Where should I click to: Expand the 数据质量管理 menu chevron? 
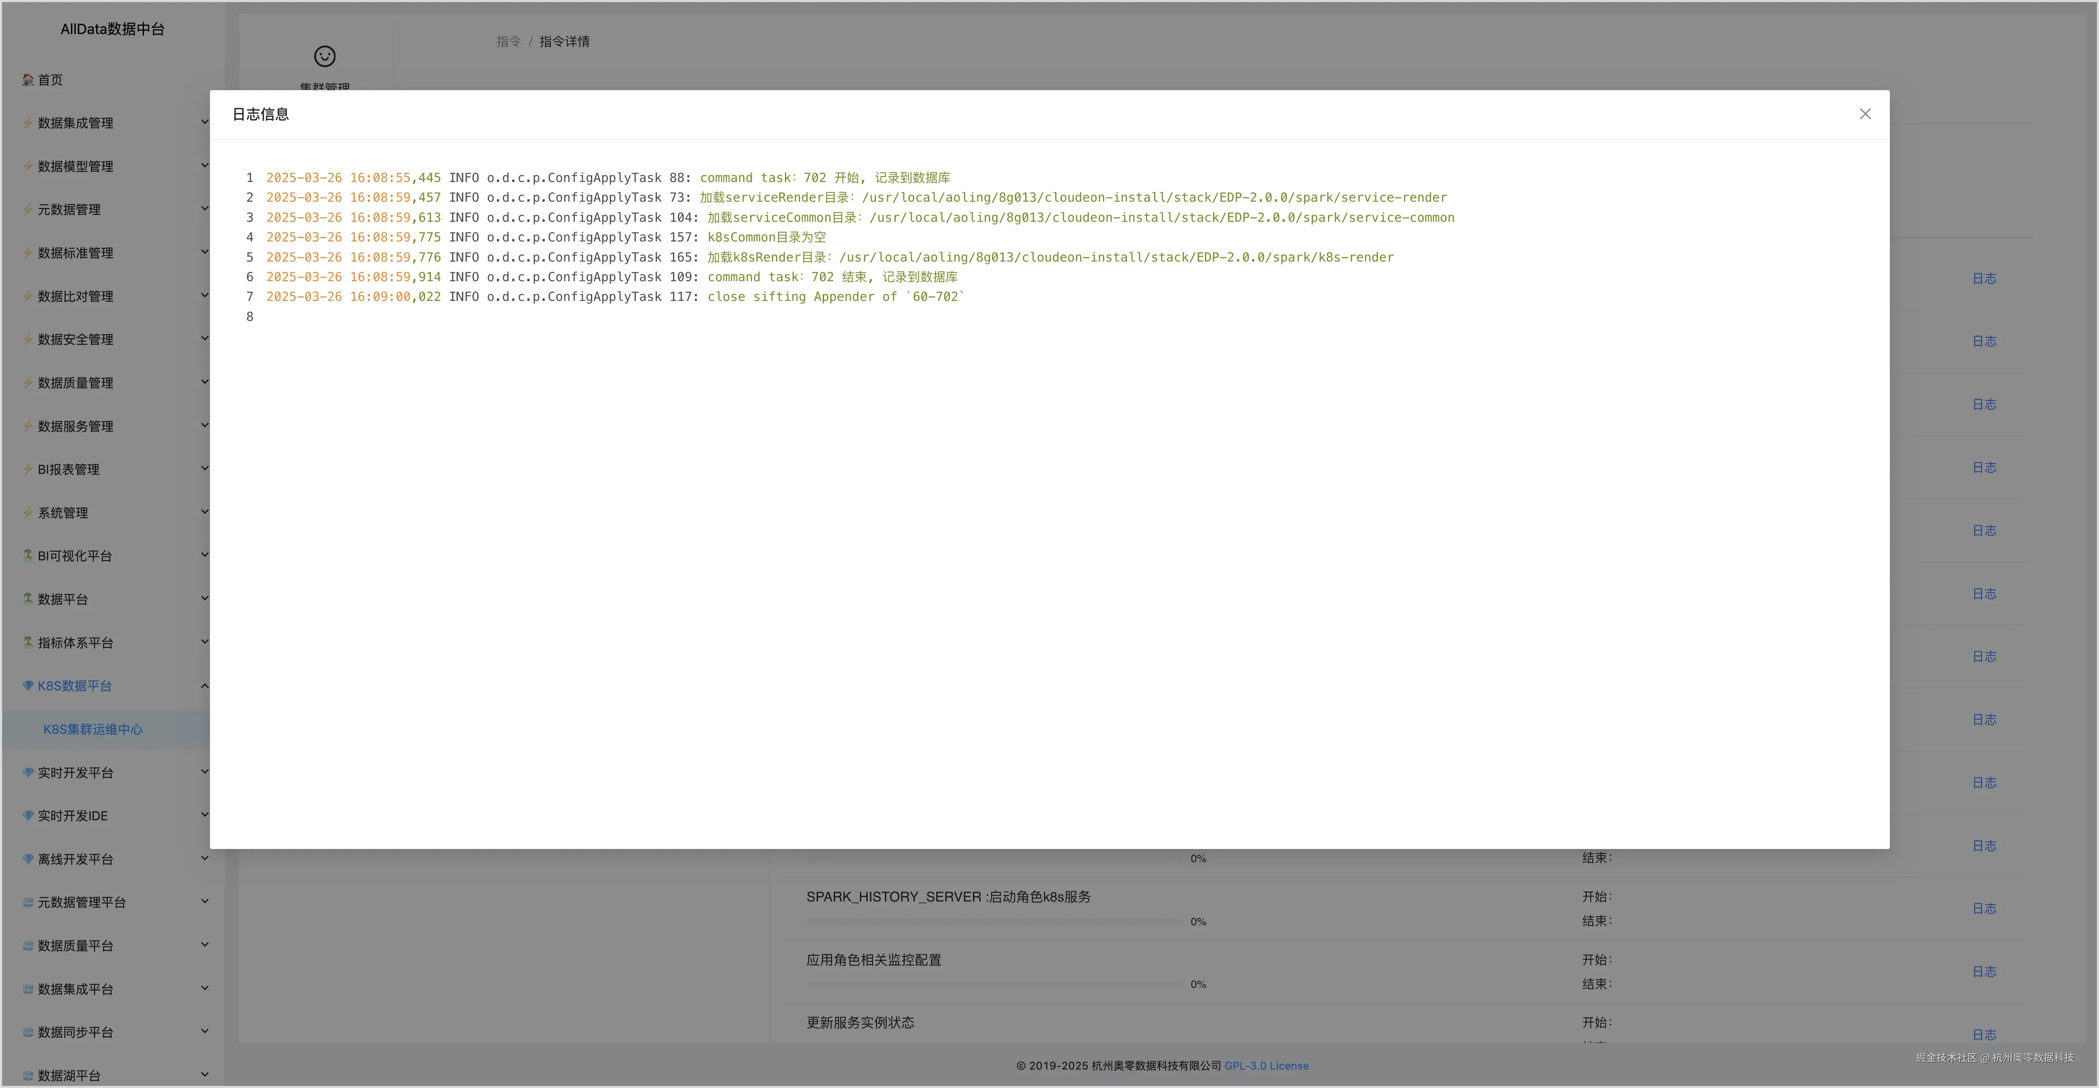(205, 382)
